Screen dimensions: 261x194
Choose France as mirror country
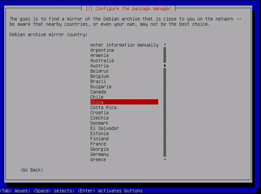coord(124,144)
